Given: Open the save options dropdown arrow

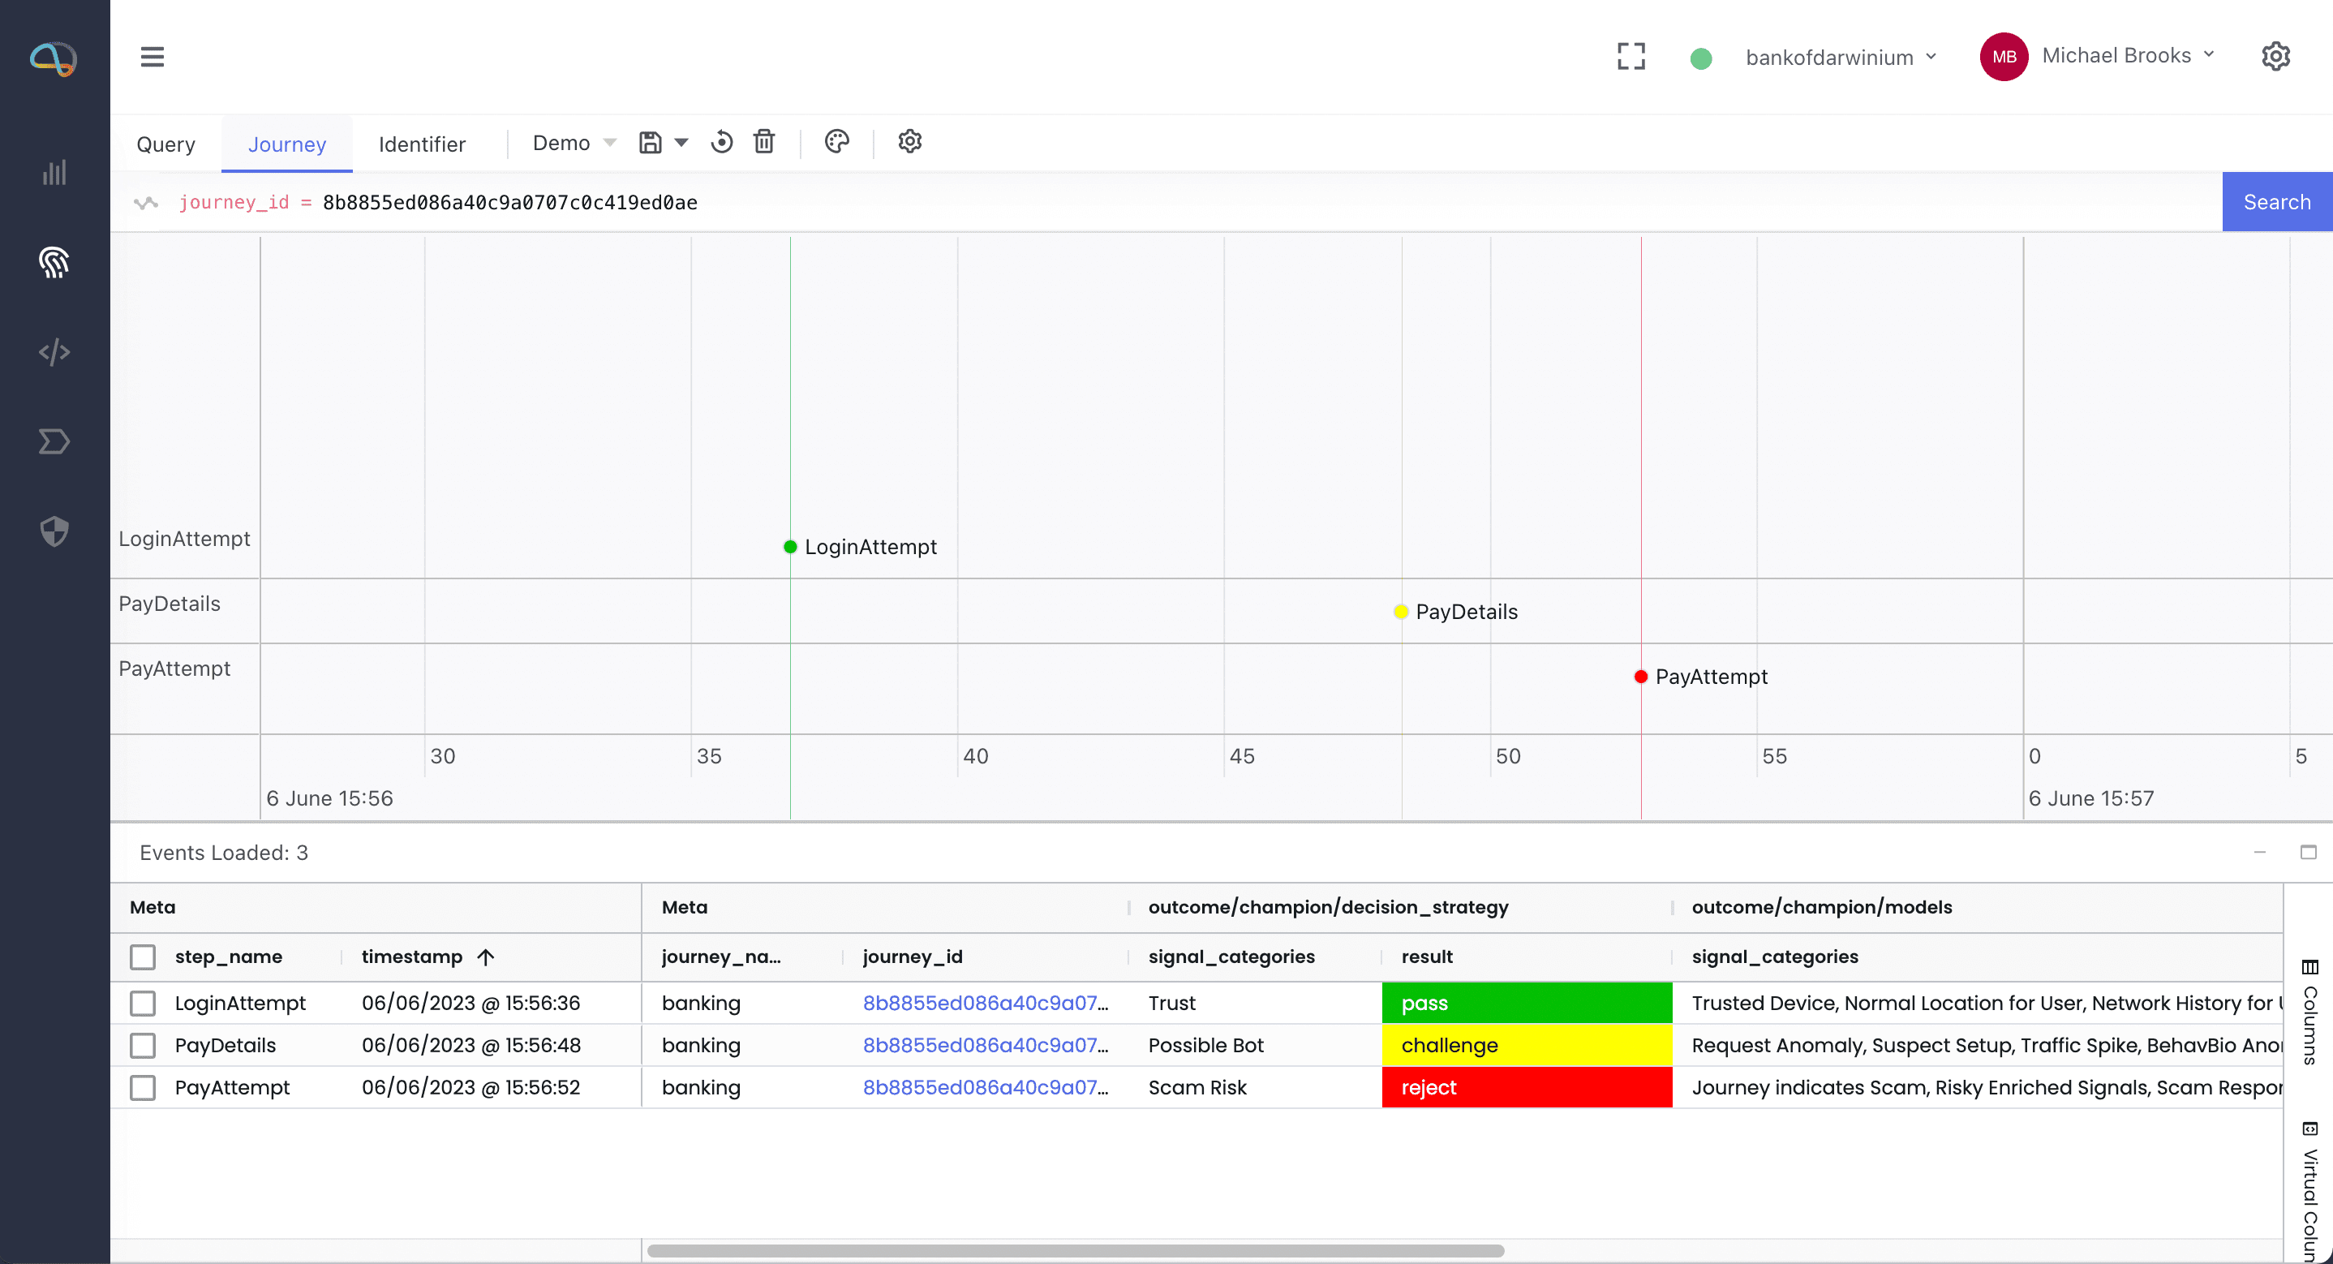Looking at the screenshot, I should tap(682, 142).
